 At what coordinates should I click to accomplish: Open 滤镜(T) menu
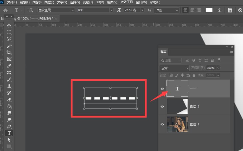coord(88,2)
